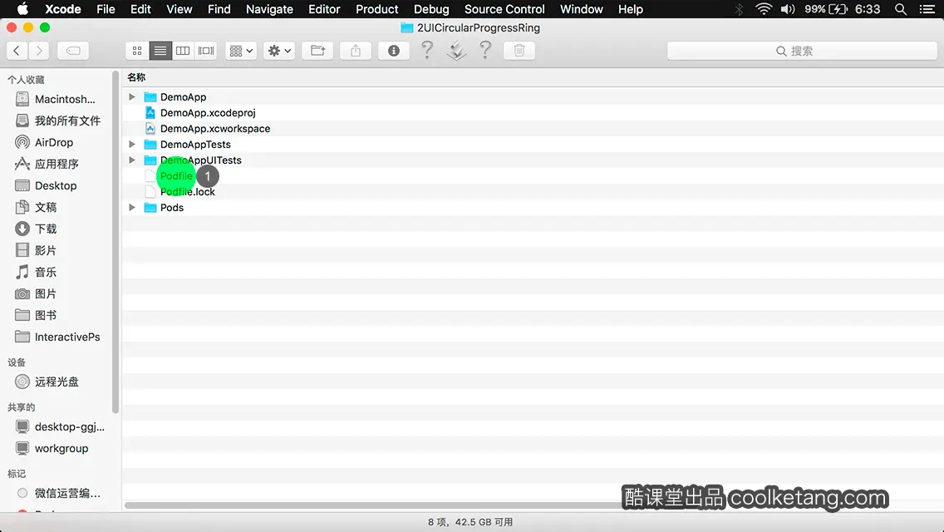Expand the DemoApp folder
This screenshot has height=532, width=944.
132,97
